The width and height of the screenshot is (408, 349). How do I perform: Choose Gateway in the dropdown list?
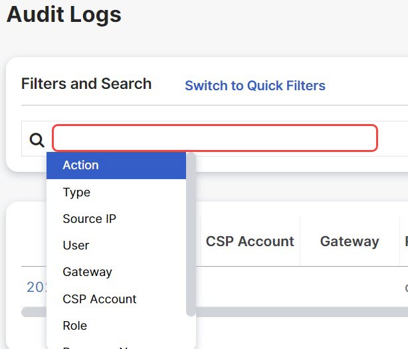[116, 272]
